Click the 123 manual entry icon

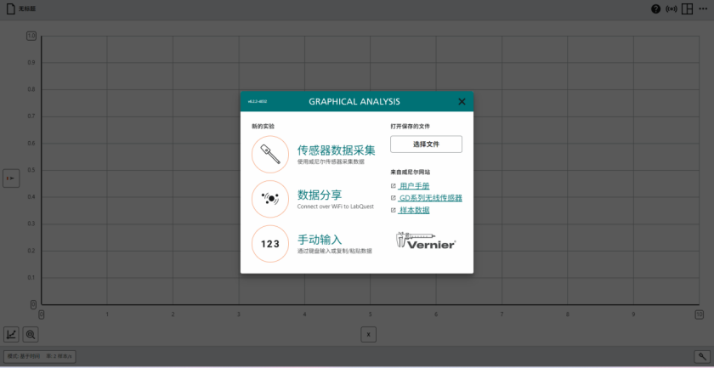pyautogui.click(x=270, y=244)
